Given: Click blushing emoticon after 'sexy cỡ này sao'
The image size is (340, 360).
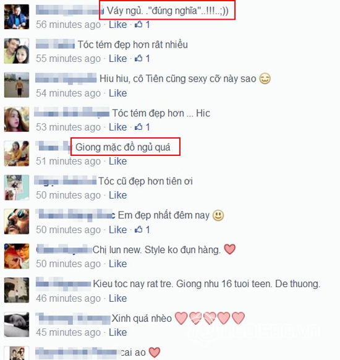Looking at the screenshot, I should point(265,79).
